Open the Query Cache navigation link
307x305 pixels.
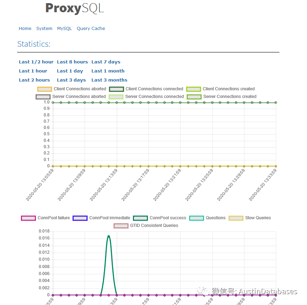(x=91, y=28)
